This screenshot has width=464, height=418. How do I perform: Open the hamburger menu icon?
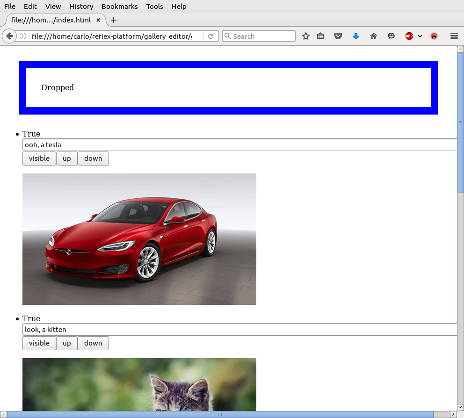pos(454,36)
